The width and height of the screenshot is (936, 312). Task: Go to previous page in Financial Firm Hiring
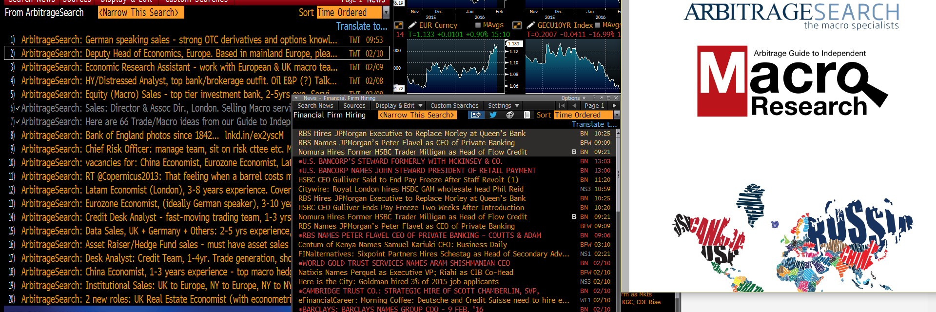tap(574, 105)
